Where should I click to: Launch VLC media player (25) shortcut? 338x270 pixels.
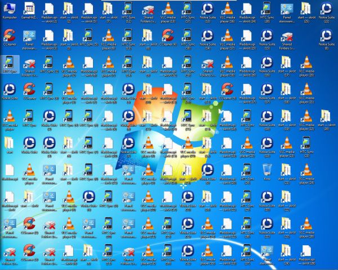(x=248, y=147)
